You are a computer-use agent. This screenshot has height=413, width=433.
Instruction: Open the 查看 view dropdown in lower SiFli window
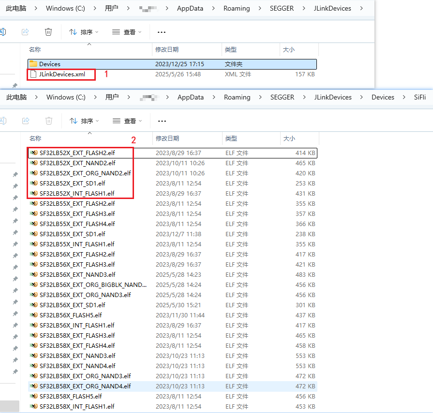coord(128,121)
